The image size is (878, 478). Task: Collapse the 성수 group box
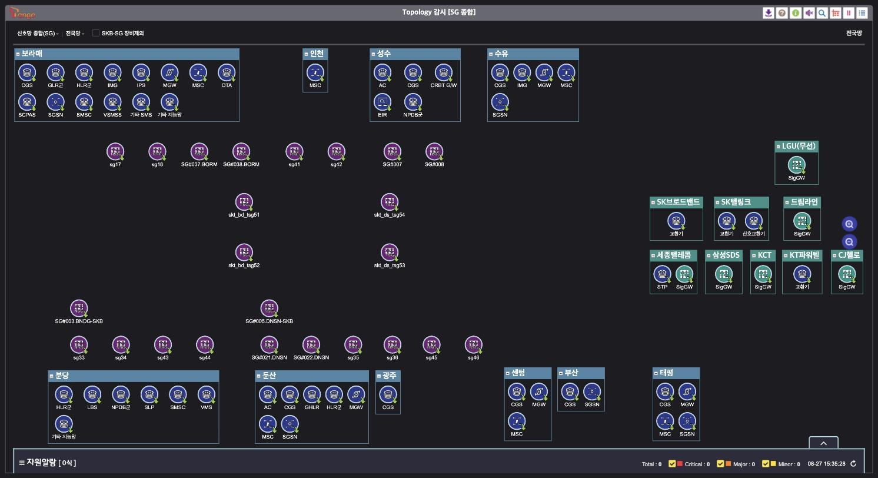point(373,54)
